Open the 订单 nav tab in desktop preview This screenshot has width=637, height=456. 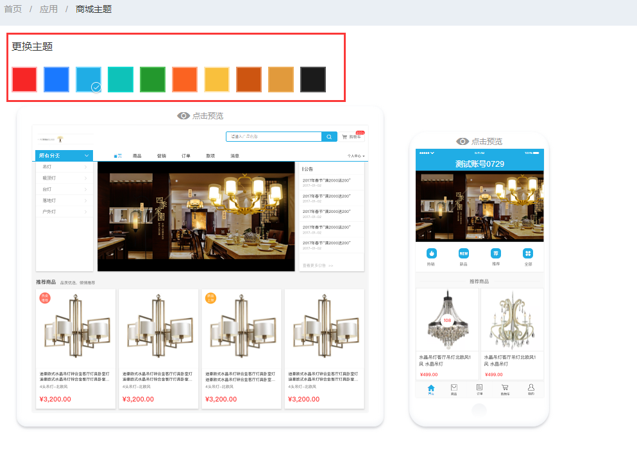(x=186, y=156)
